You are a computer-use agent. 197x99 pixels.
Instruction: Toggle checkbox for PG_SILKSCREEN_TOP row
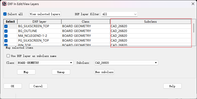point(6,41)
